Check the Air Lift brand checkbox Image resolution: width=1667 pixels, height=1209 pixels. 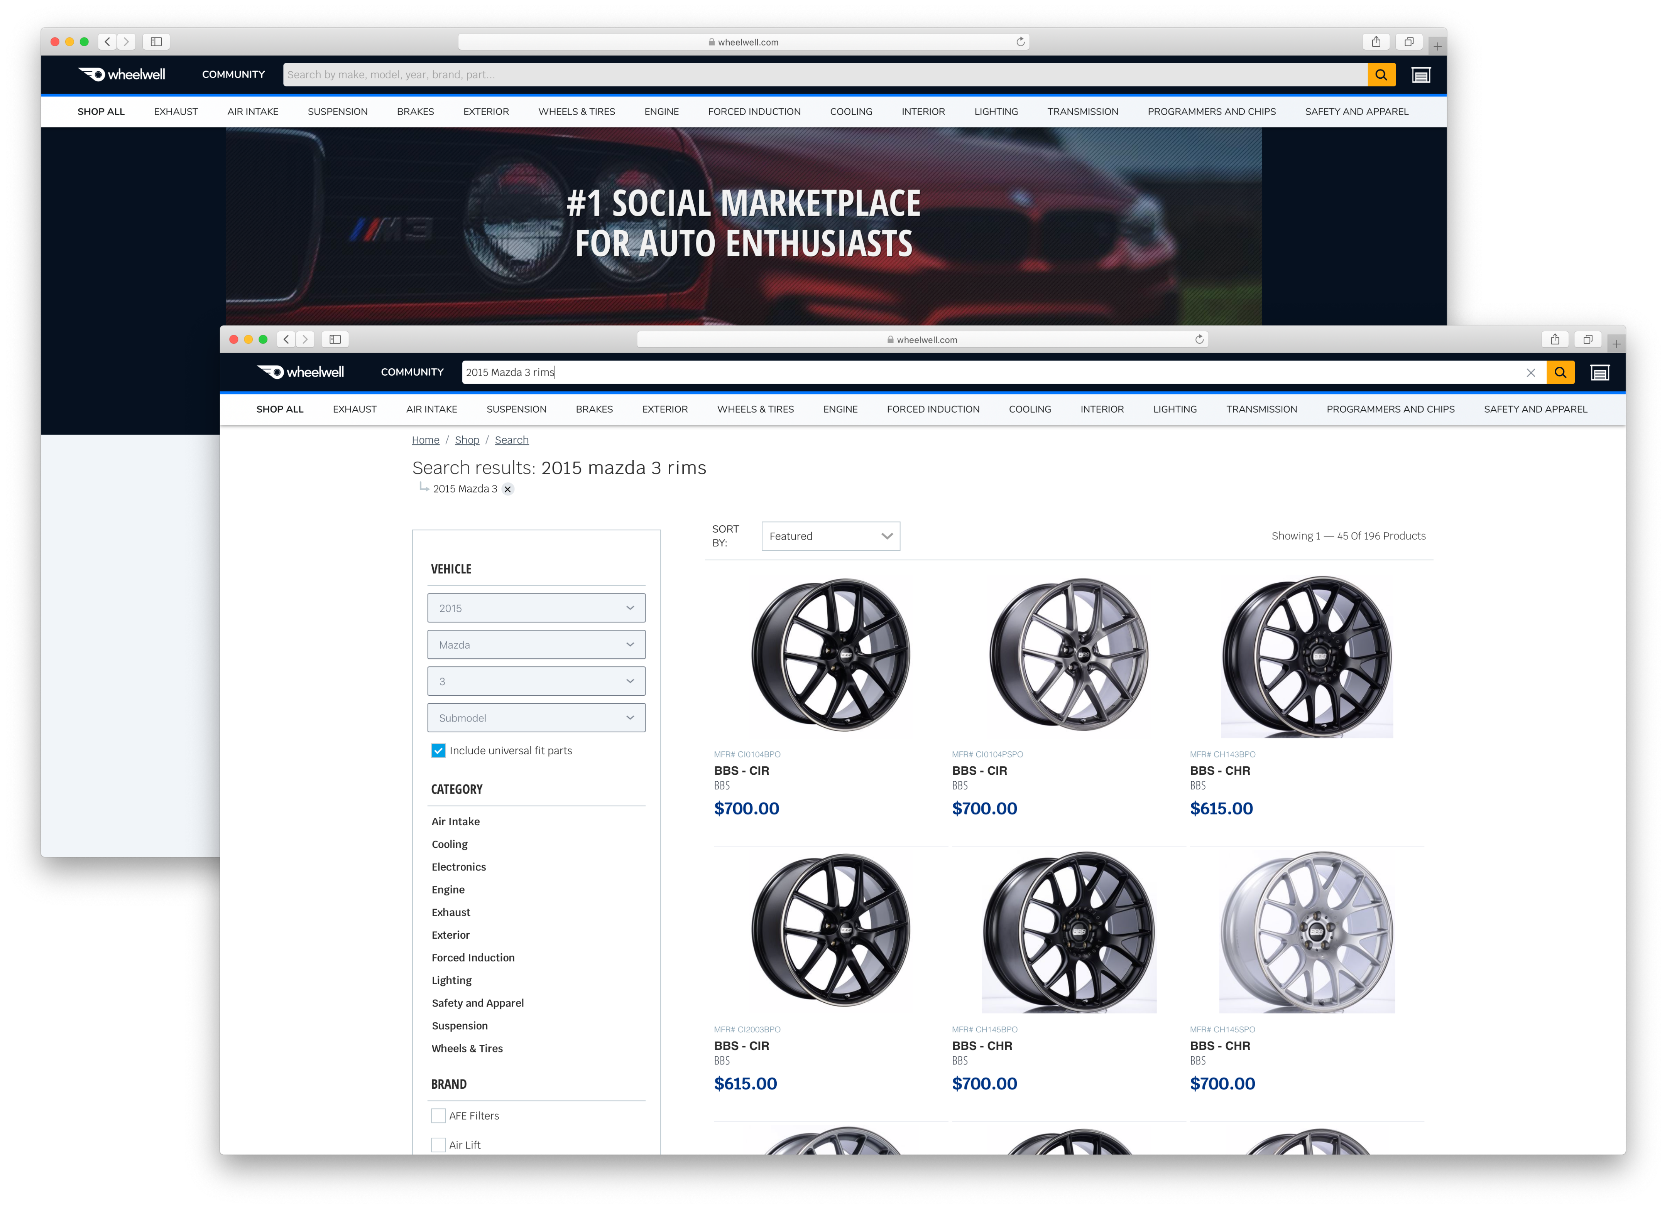438,1144
